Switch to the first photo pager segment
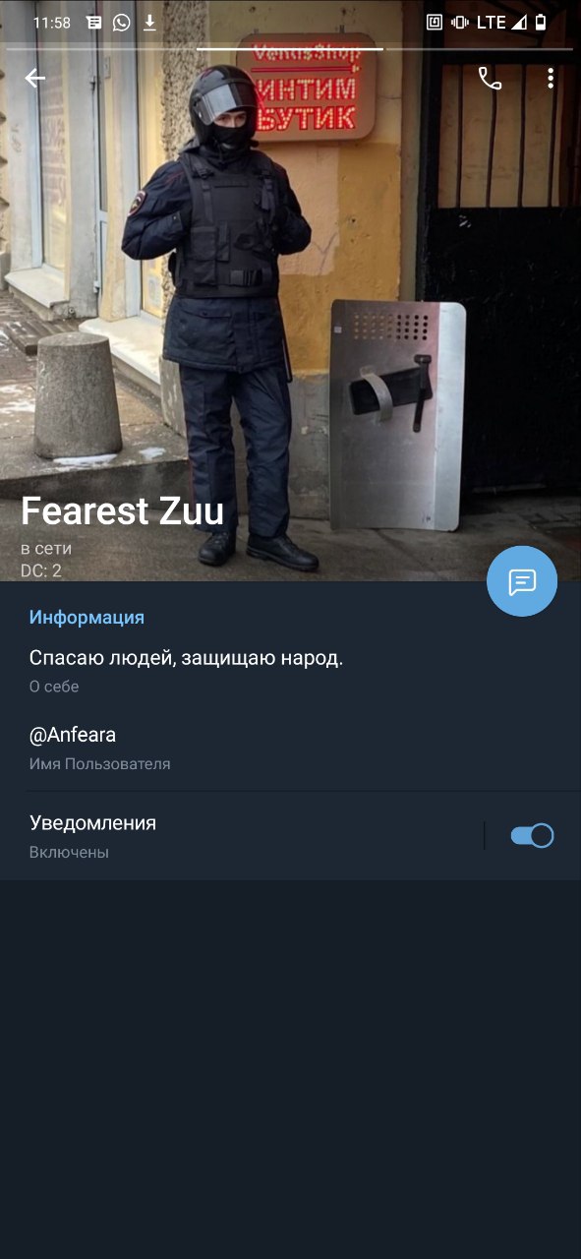 pos(101,48)
